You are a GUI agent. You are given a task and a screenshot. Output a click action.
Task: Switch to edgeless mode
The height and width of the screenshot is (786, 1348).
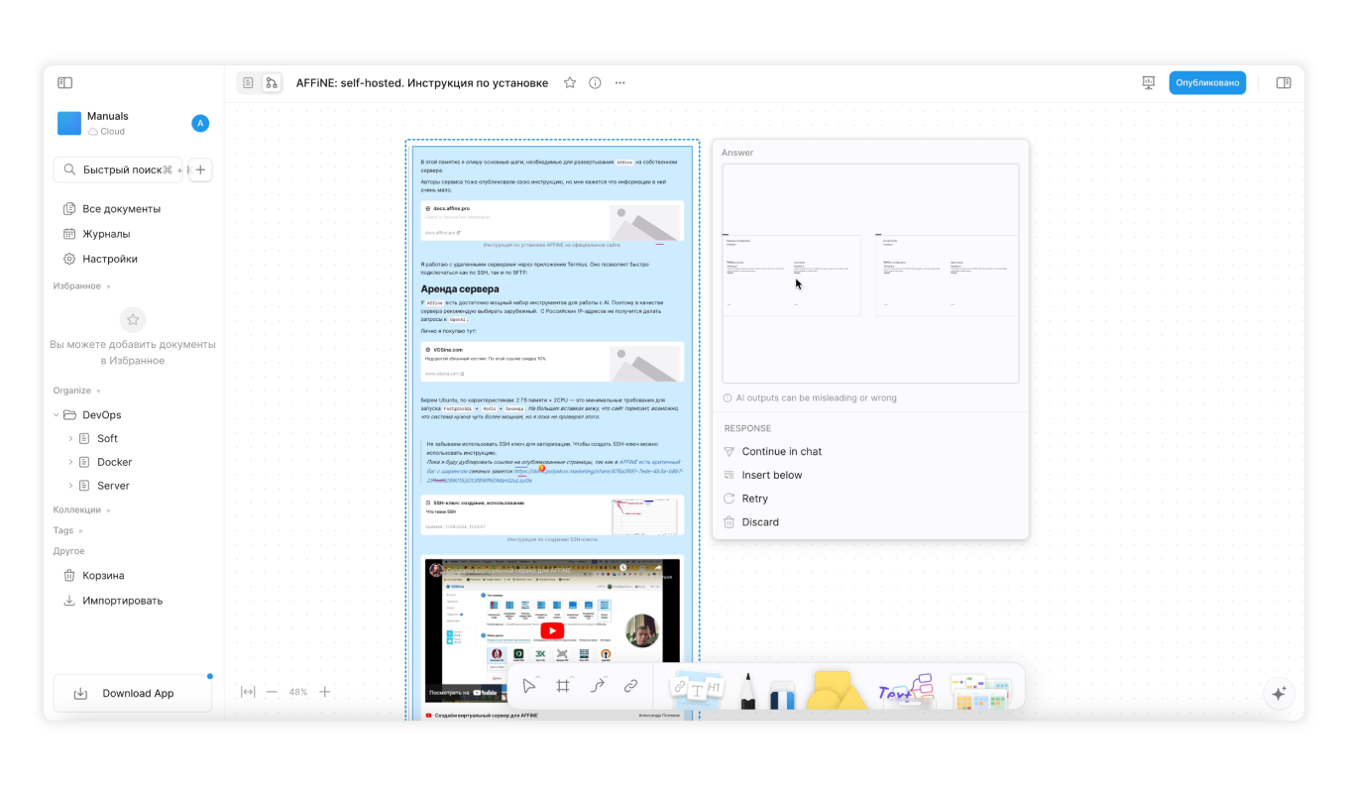pos(271,83)
